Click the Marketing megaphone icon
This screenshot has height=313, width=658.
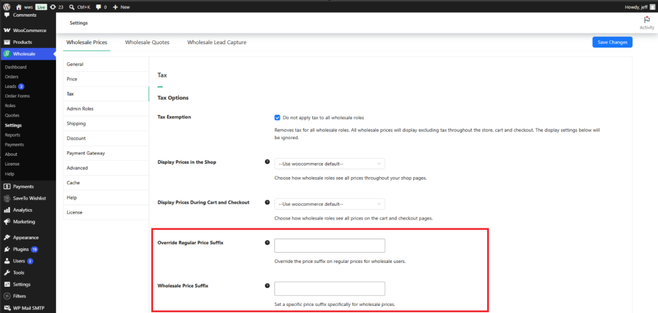(6, 222)
